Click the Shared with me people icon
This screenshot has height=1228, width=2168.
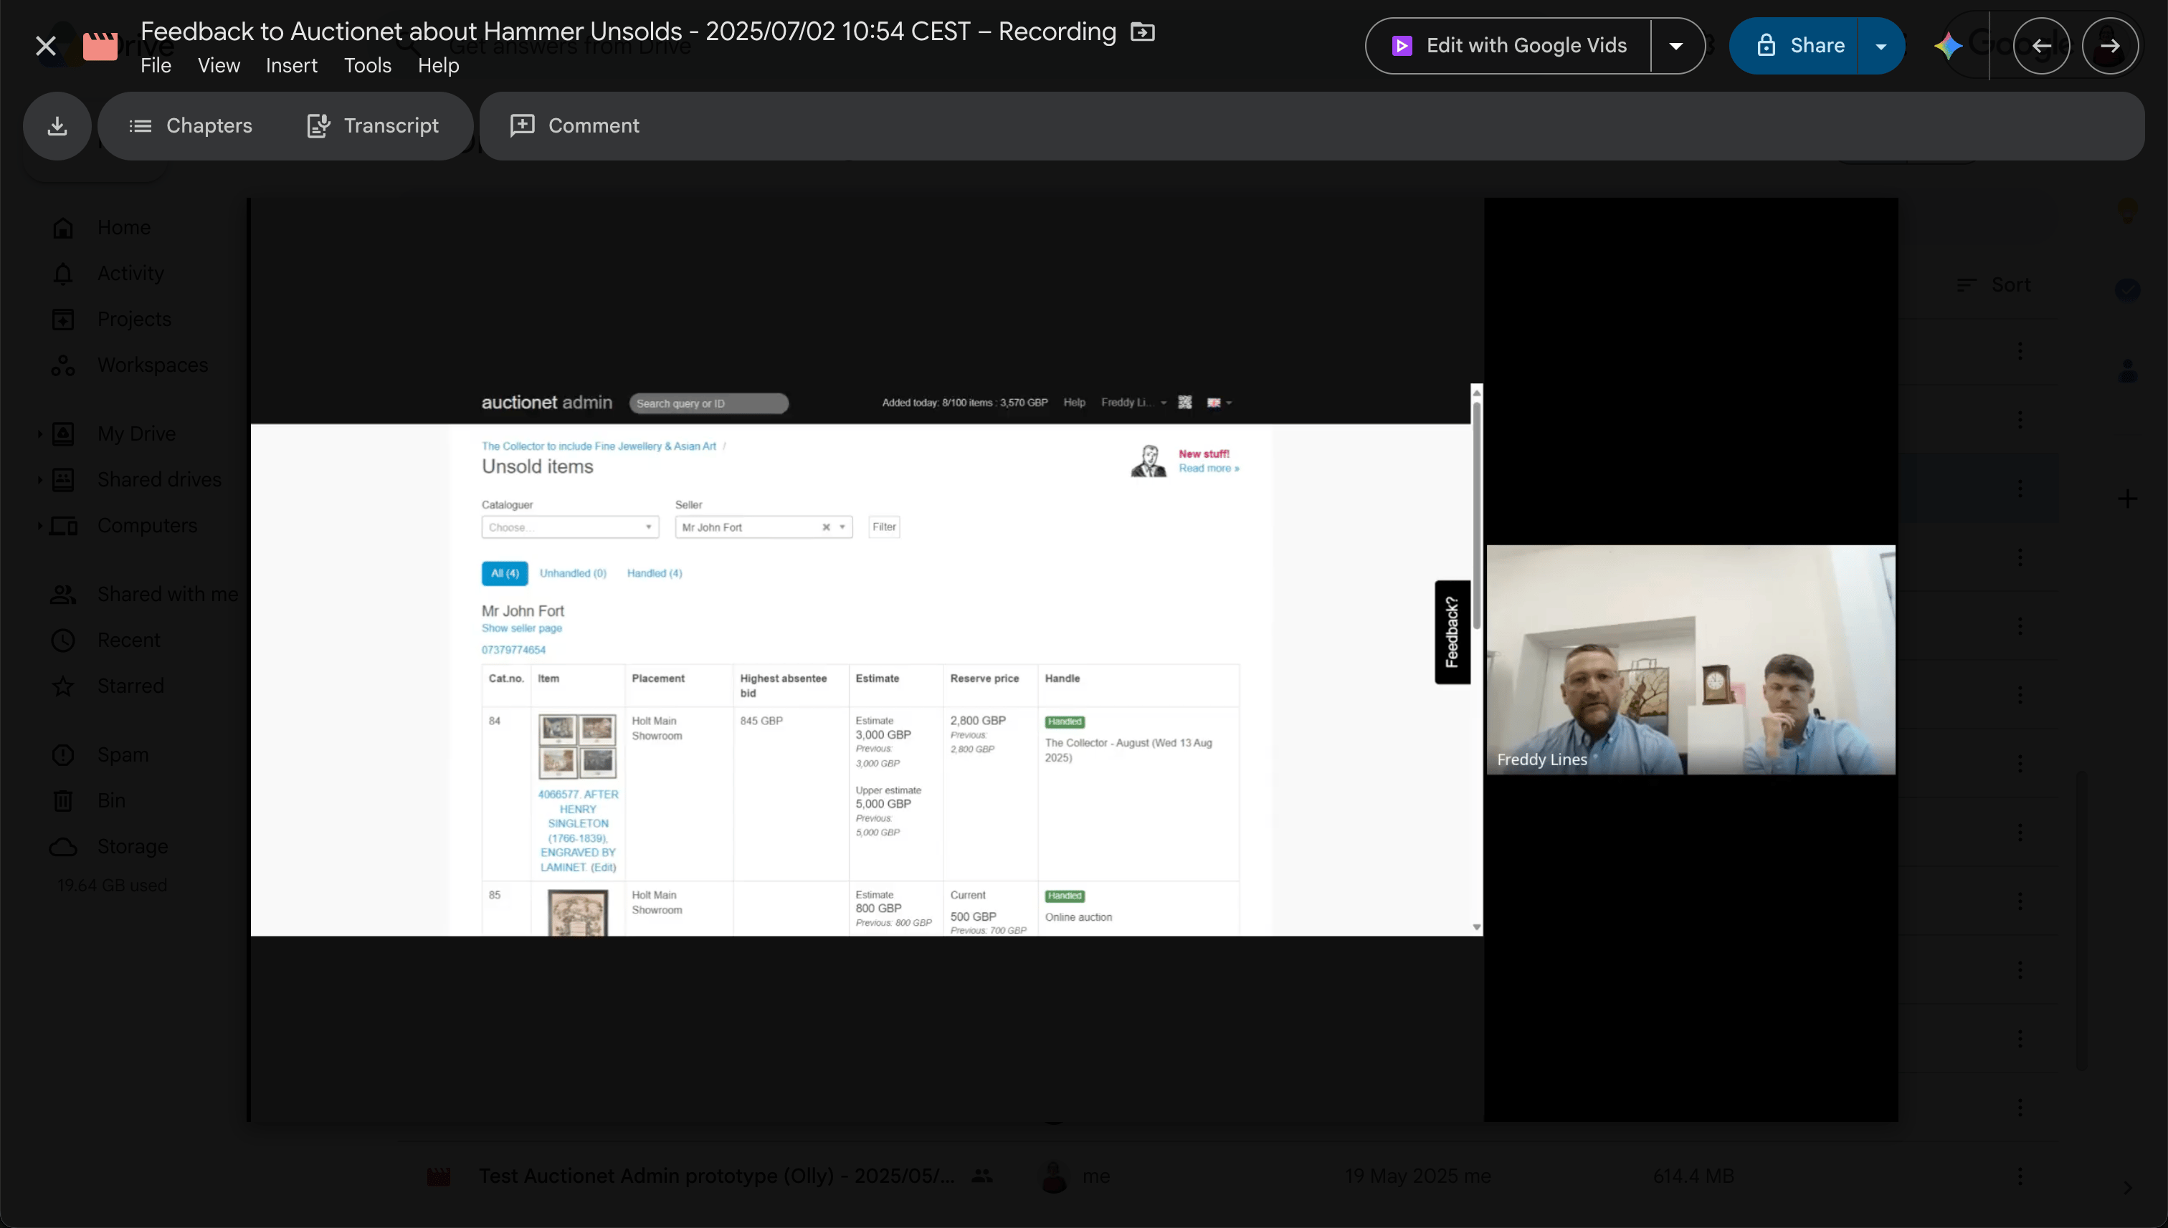coord(63,595)
